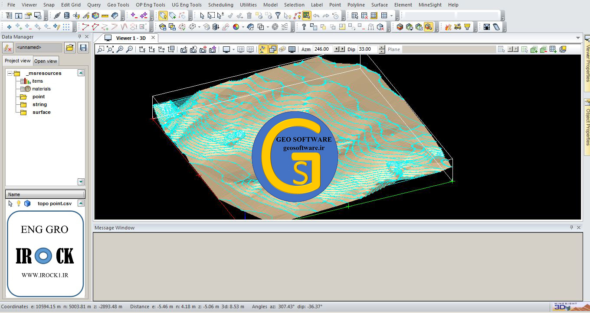The width and height of the screenshot is (590, 313).
Task: Open the Polyline menu
Action: (x=356, y=5)
